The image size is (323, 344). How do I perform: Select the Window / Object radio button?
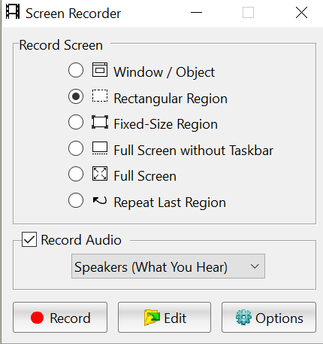pos(76,70)
